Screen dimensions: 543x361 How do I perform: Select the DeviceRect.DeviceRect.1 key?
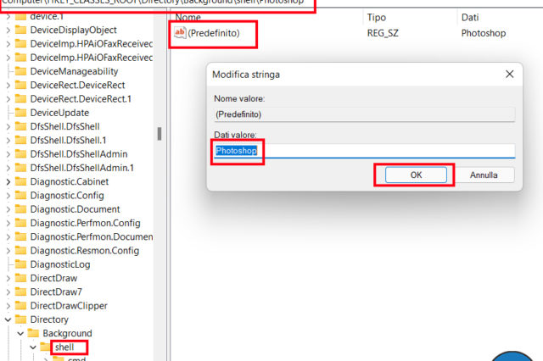click(81, 99)
